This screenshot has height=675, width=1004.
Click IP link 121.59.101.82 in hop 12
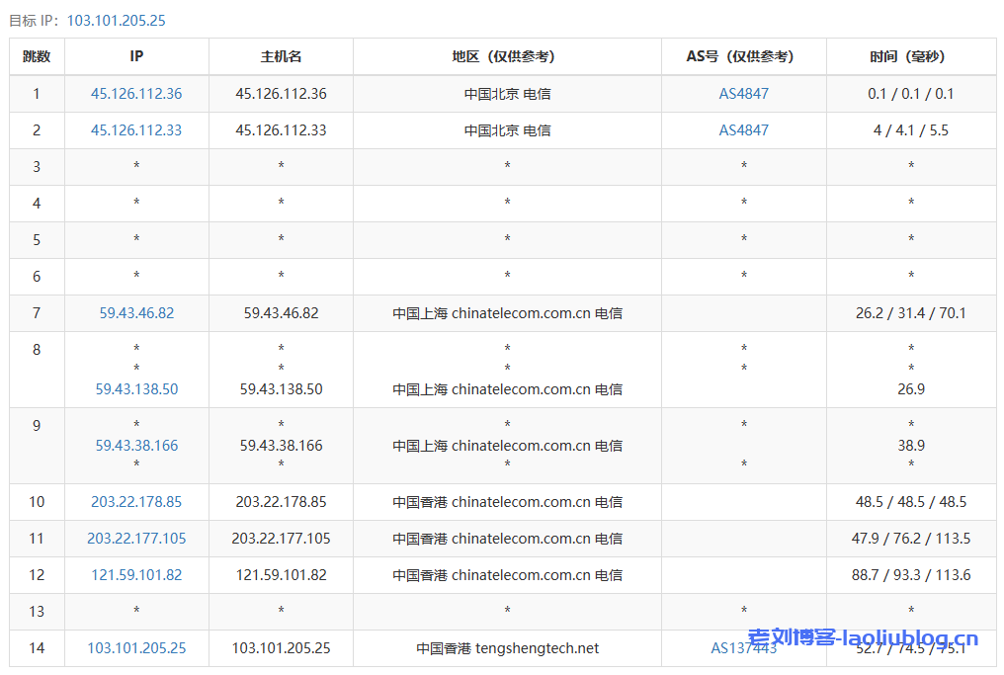(x=135, y=574)
